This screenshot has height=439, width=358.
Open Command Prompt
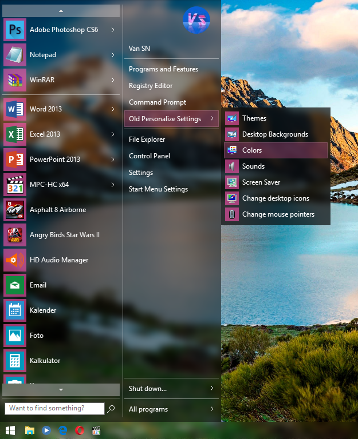click(x=171, y=102)
